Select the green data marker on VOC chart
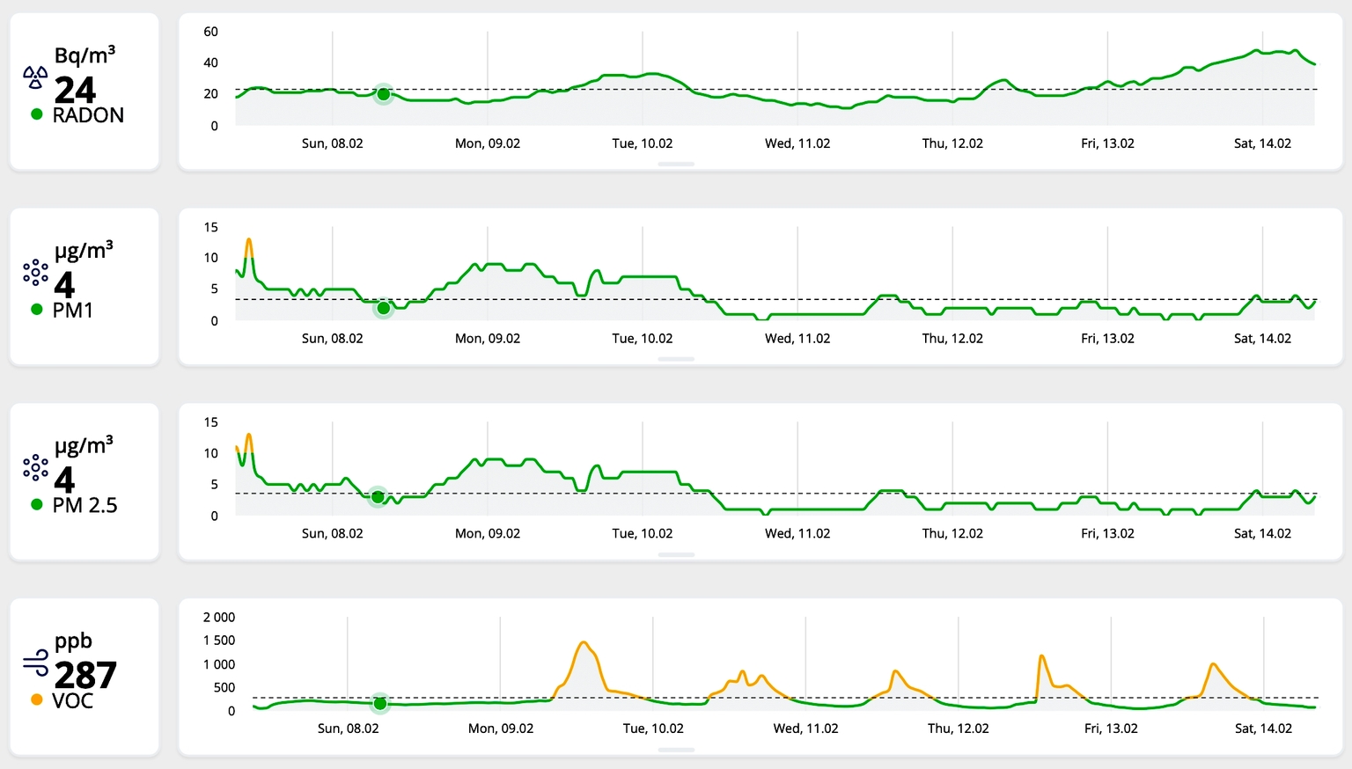The width and height of the screenshot is (1352, 769). (380, 704)
